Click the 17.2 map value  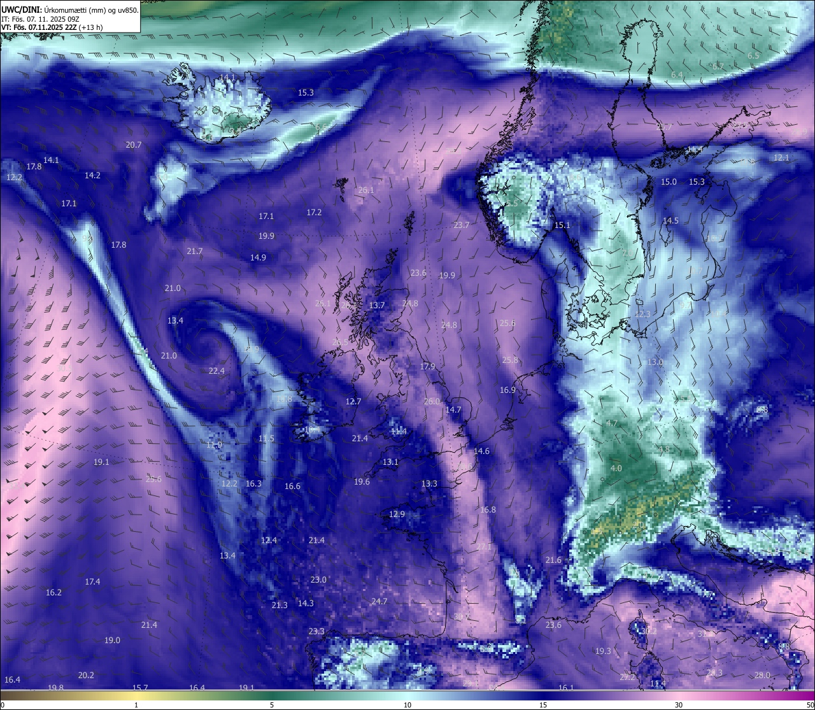[314, 213]
